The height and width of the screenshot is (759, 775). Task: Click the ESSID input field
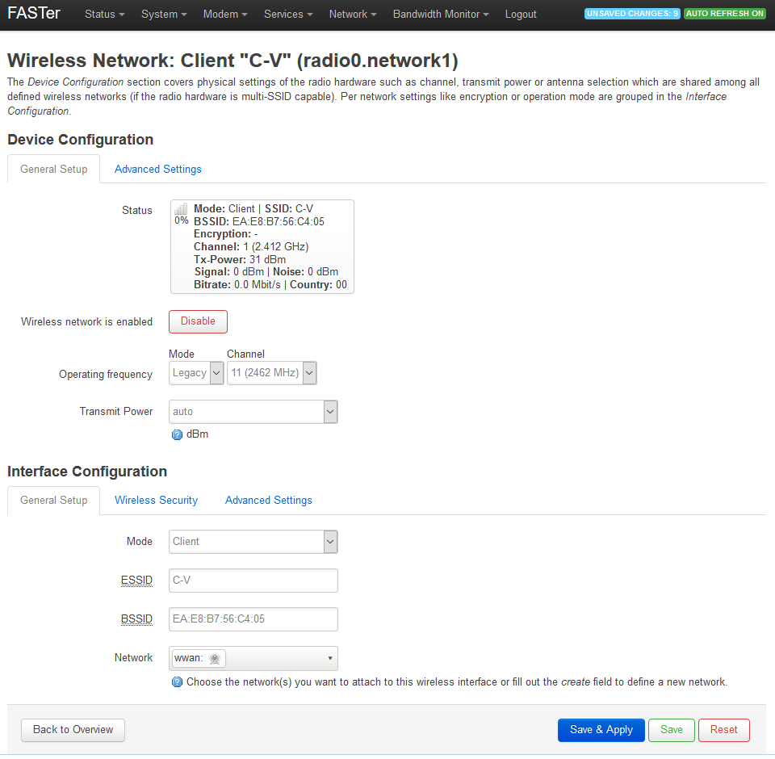point(253,581)
